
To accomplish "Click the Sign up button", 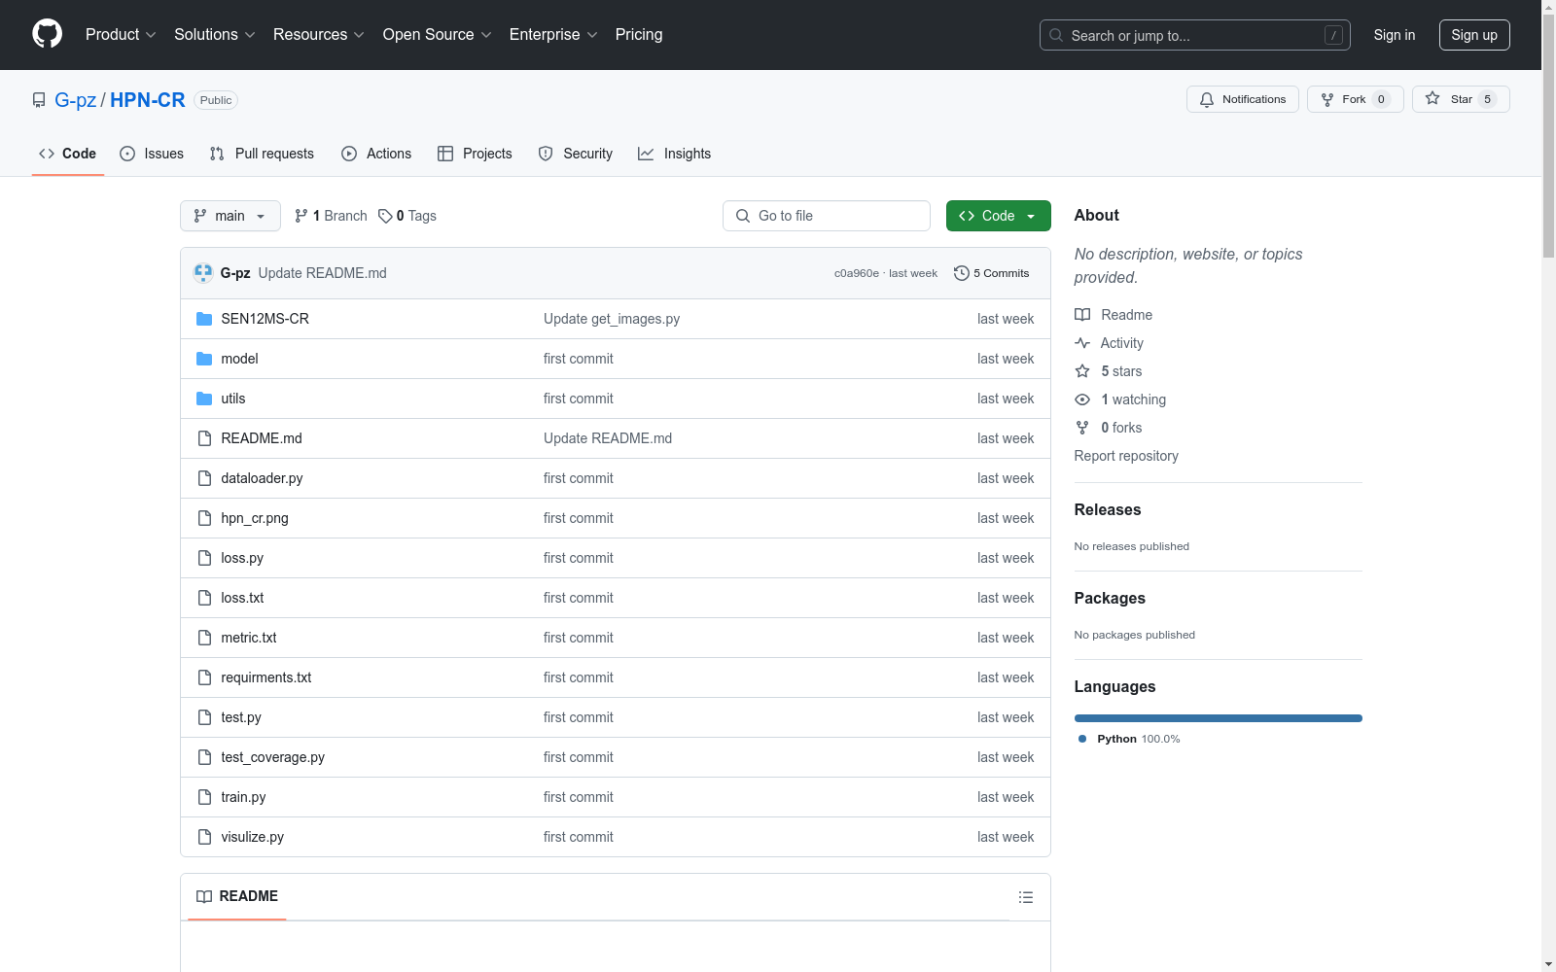I will (x=1473, y=35).
